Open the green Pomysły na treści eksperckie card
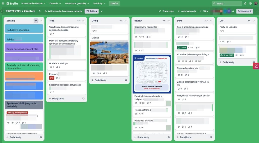Screen dimensions: 259x143 tap(24, 67)
